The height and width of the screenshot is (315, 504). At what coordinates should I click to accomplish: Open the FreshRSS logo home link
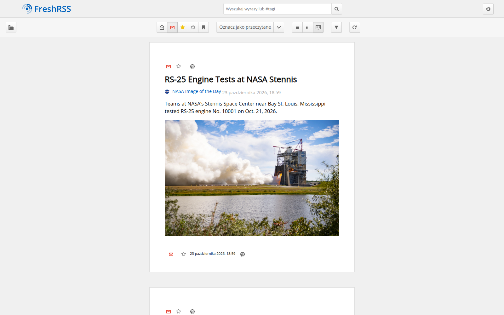[47, 9]
